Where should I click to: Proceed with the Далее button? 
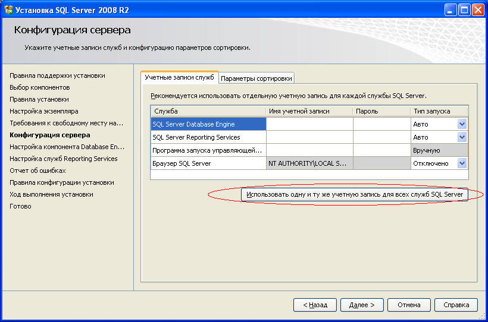pos(362,305)
